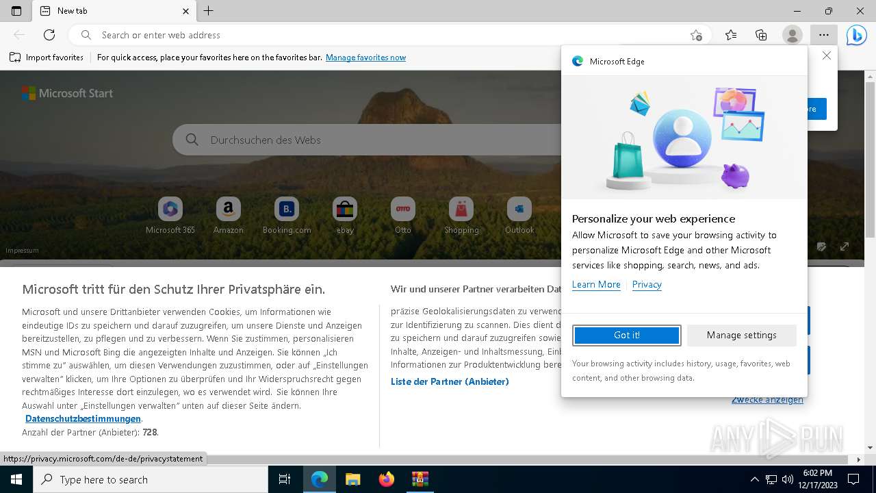876x493 pixels.
Task: Show hidden system tray icons
Action: tap(755, 479)
